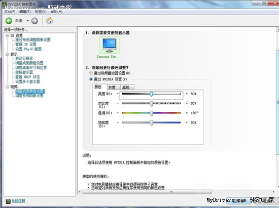Click the horizontal scrollbar left arrow
The height and width of the screenshot is (208, 279).
(80, 192)
